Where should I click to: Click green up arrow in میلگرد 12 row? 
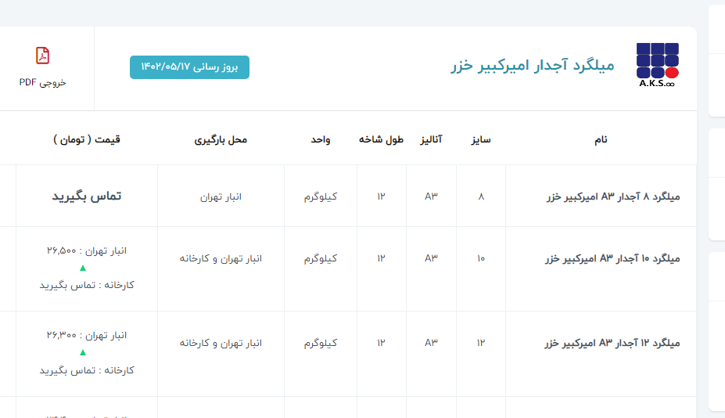(x=83, y=353)
